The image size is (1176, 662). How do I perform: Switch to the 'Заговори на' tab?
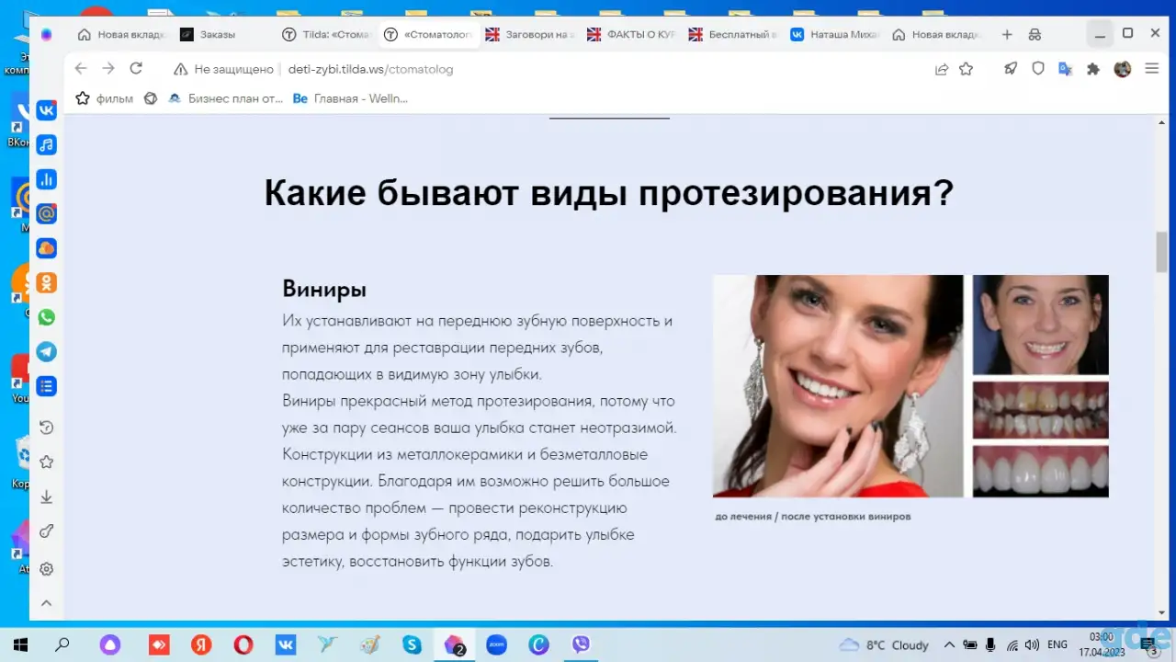pos(529,34)
